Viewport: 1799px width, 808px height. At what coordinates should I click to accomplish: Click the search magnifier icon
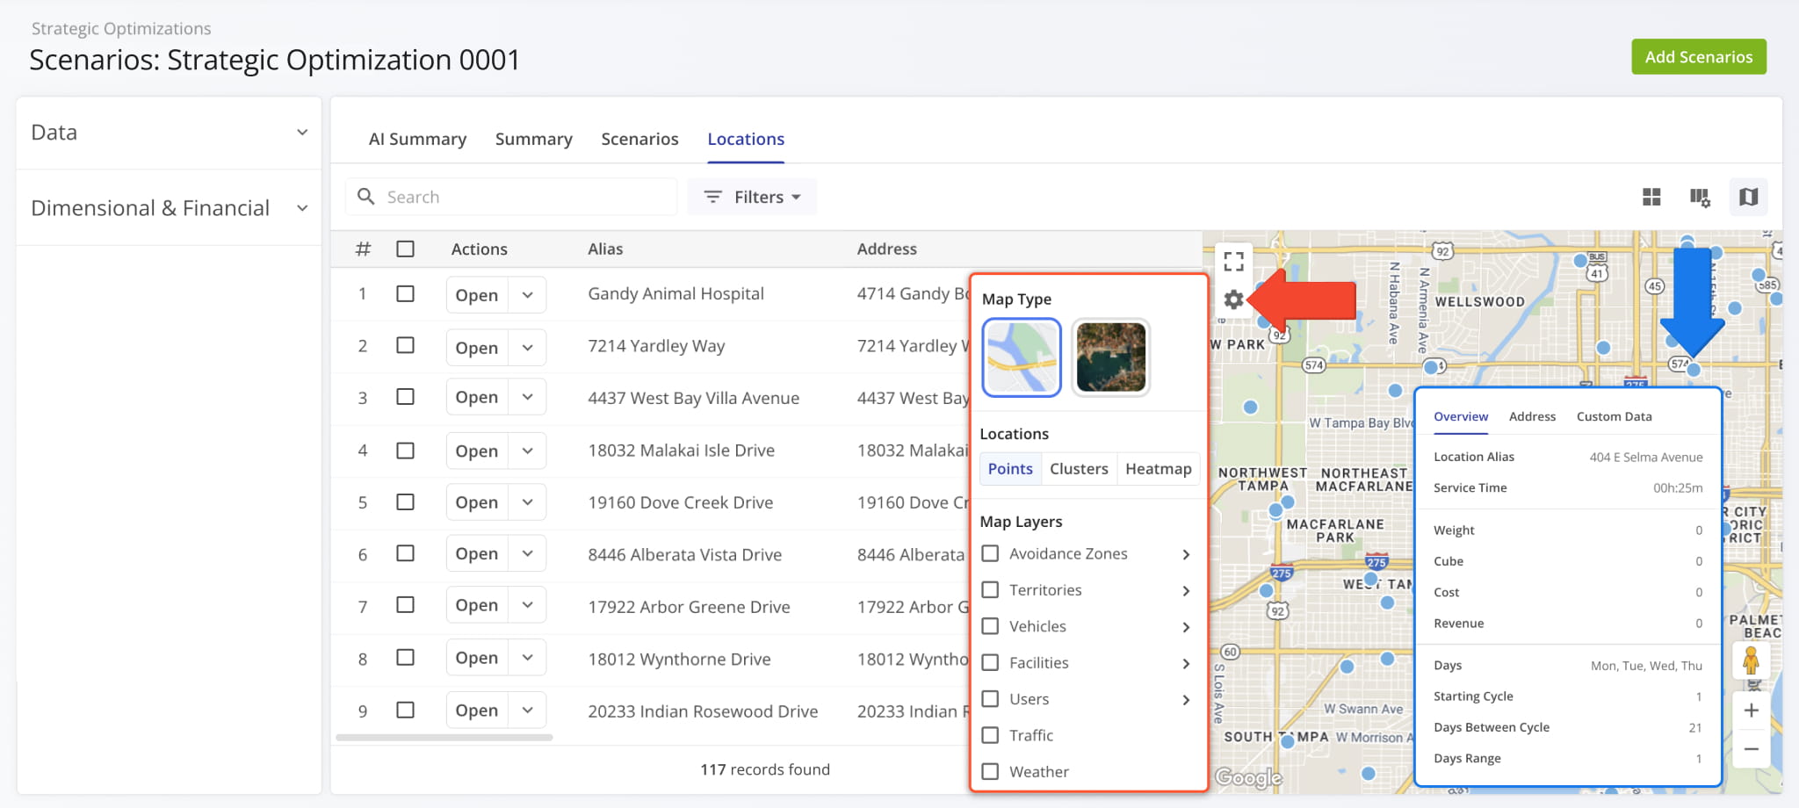(x=366, y=196)
